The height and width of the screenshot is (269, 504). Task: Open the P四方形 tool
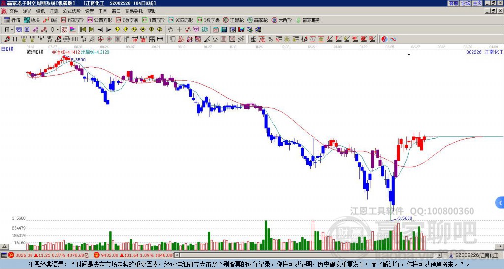(x=72, y=20)
